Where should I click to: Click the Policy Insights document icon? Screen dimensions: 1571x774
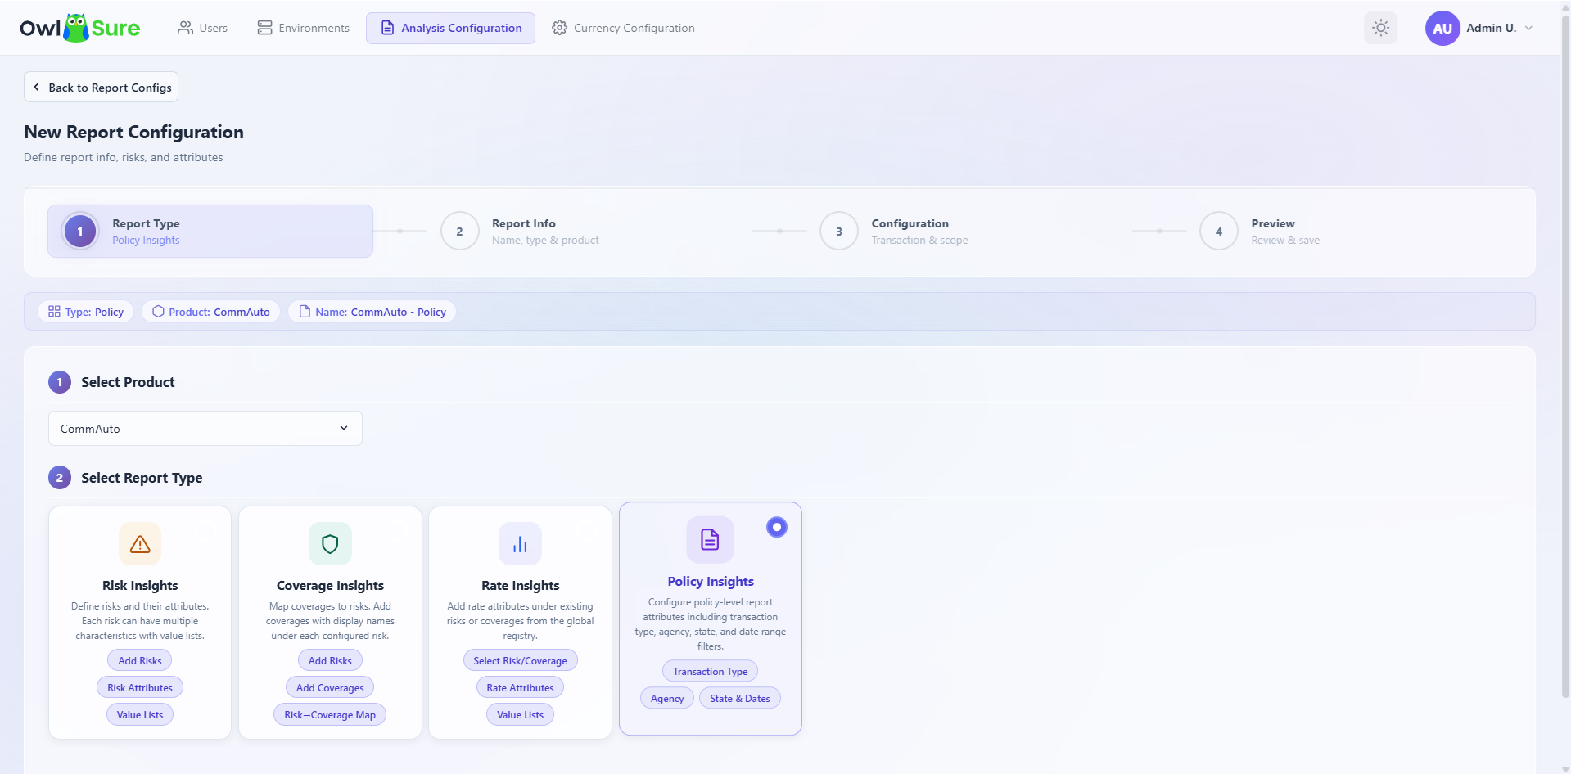tap(710, 540)
